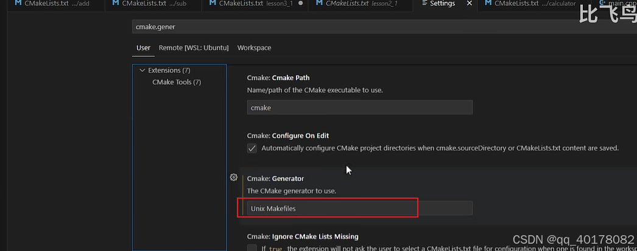Click the CMake file icon on sub tab

coord(115,3)
